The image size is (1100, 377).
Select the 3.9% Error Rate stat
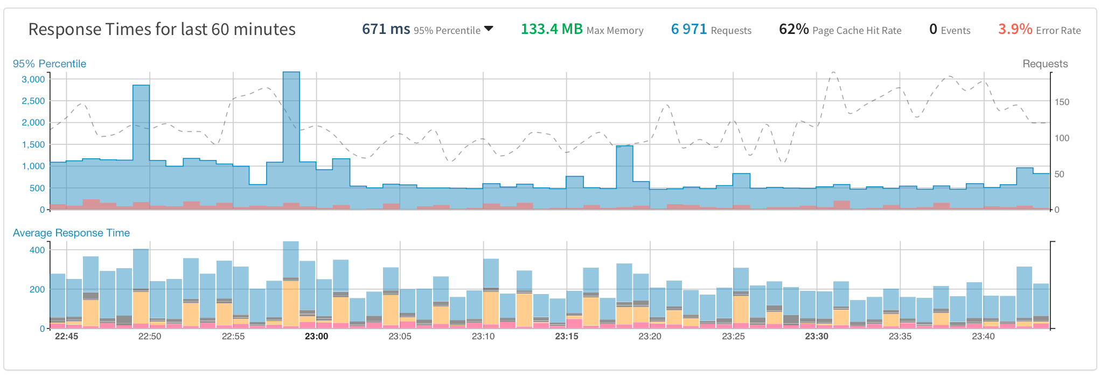pos(1040,30)
